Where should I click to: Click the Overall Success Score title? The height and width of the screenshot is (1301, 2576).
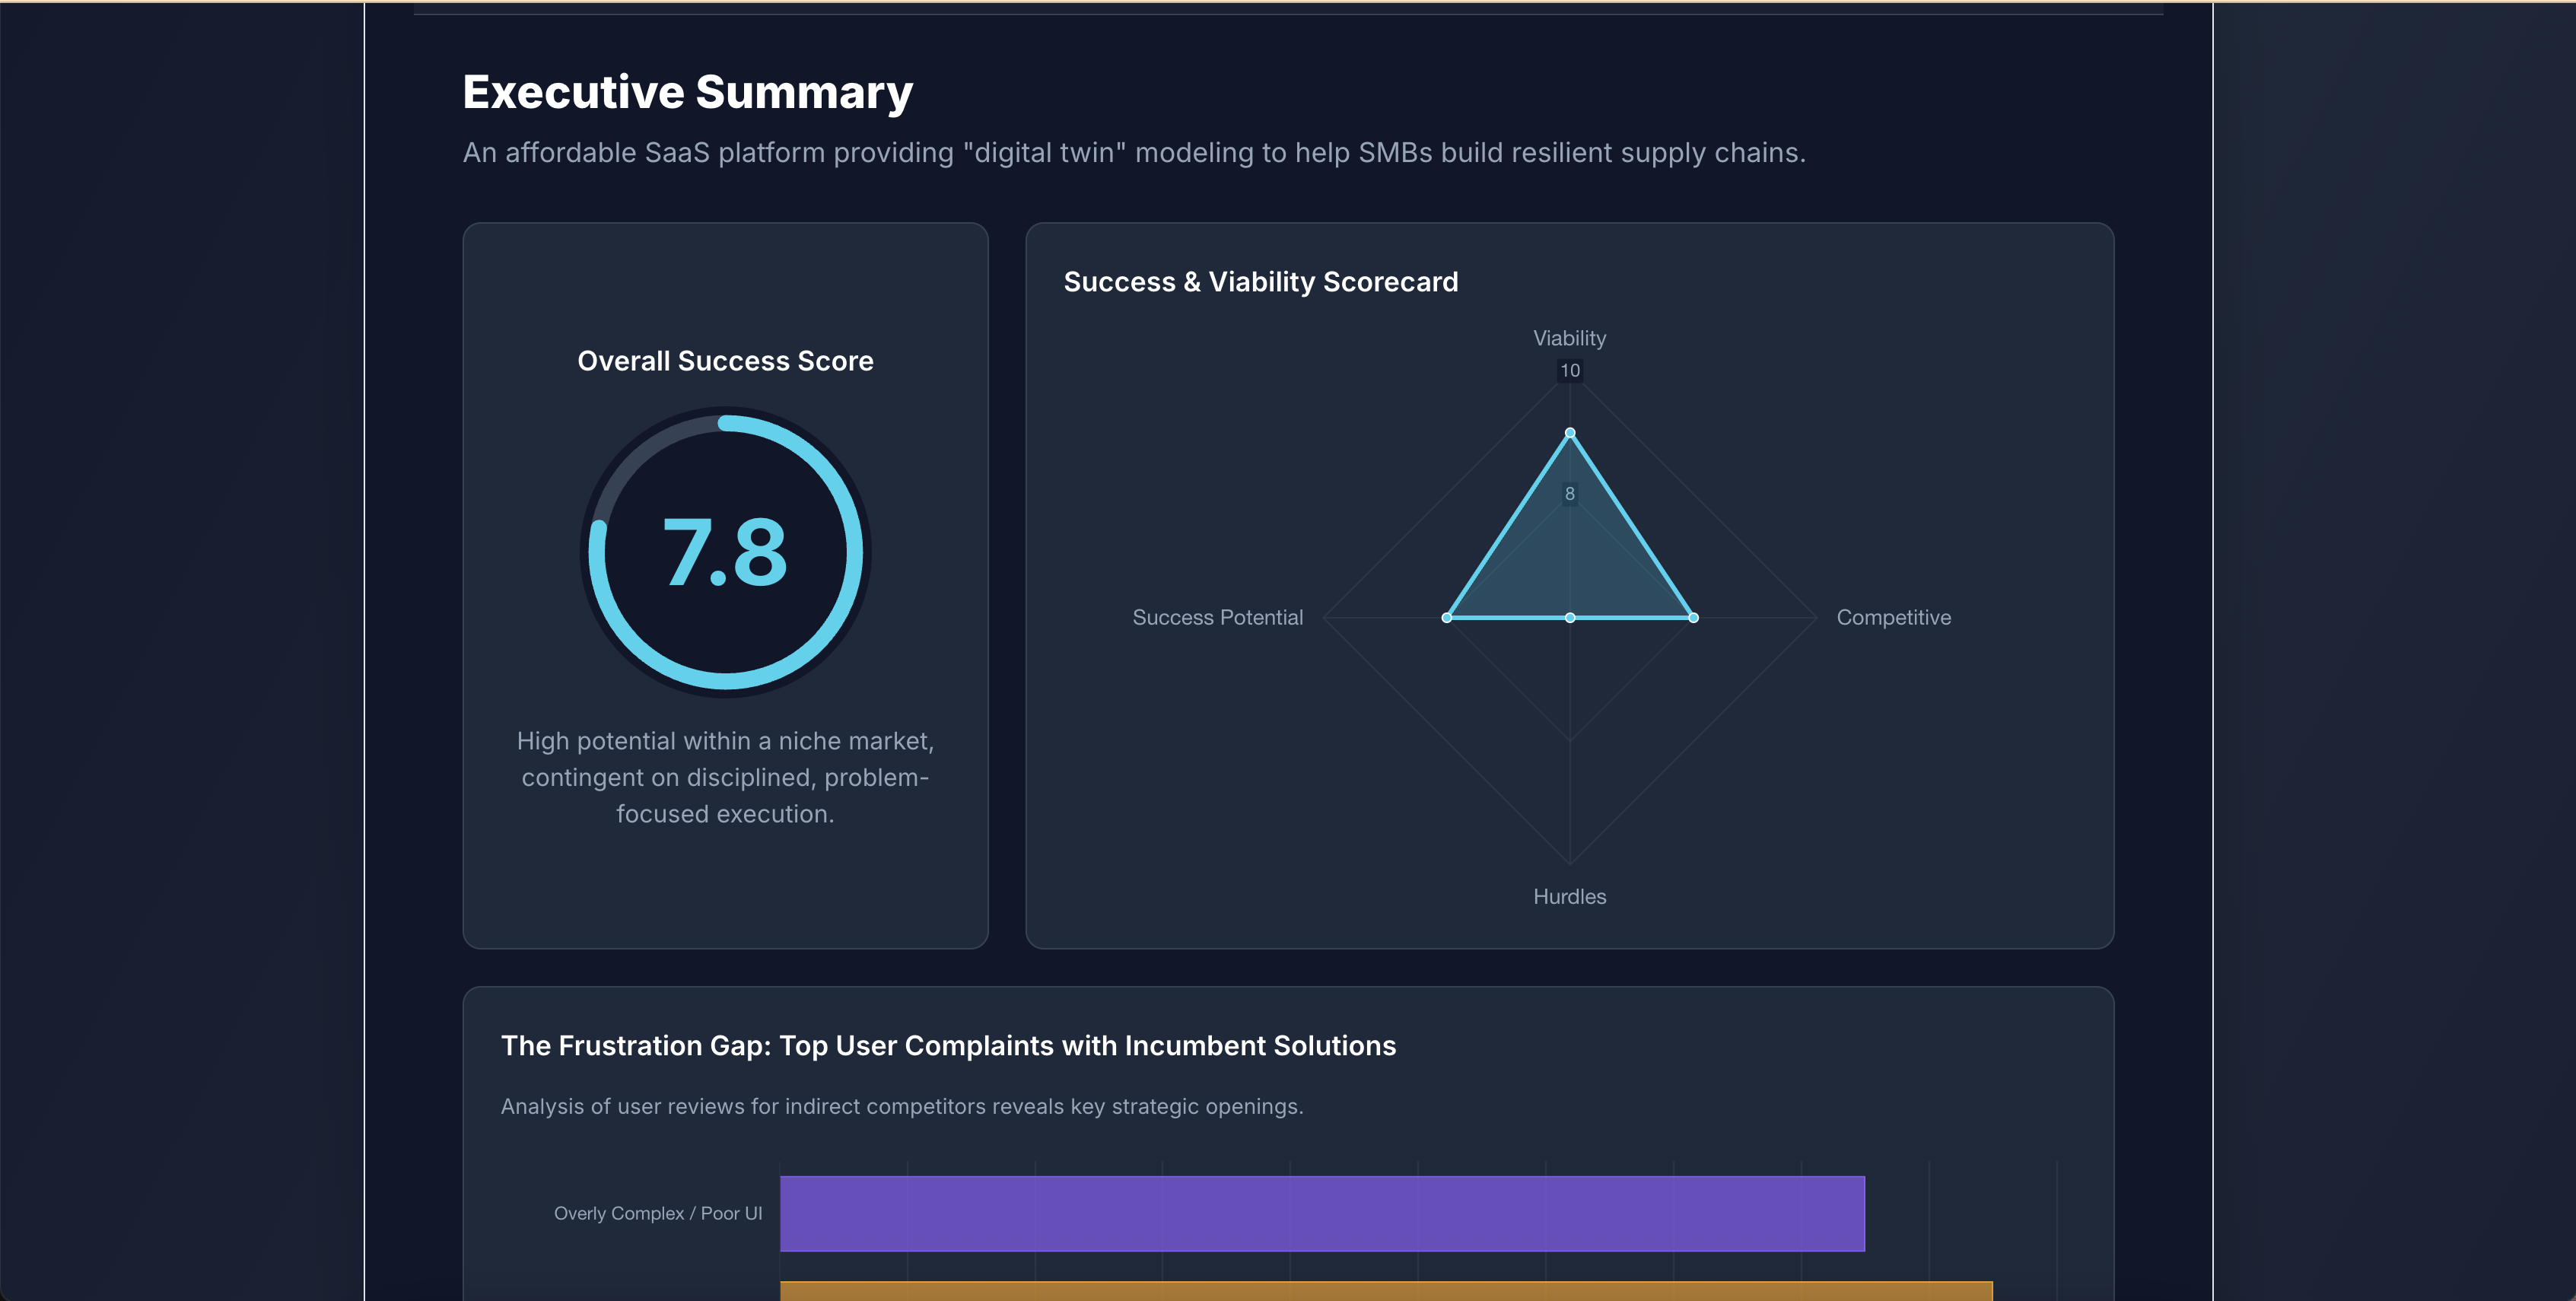[725, 361]
